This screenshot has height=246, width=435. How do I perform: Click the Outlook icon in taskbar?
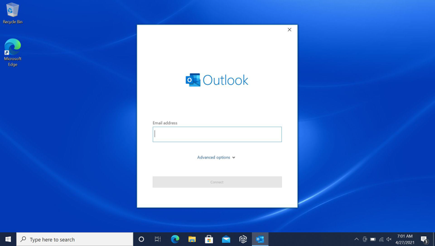pyautogui.click(x=260, y=239)
